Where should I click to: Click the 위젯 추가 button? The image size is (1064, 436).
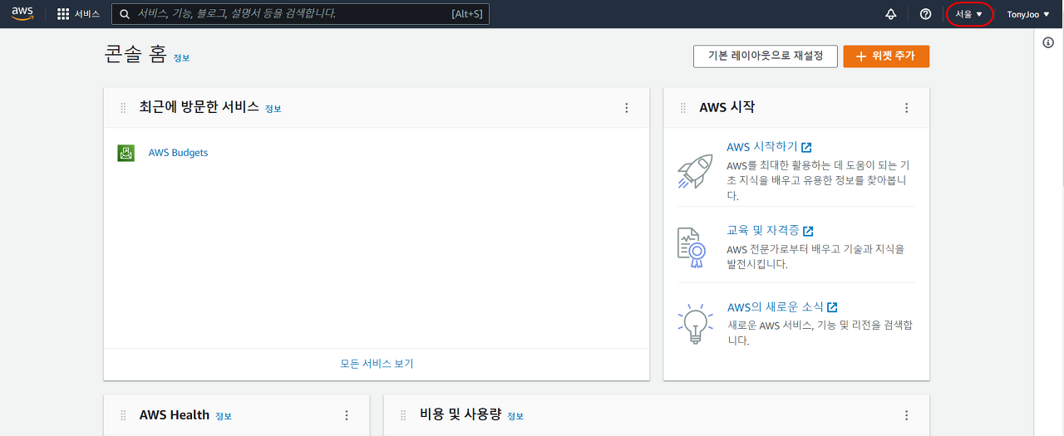click(886, 56)
